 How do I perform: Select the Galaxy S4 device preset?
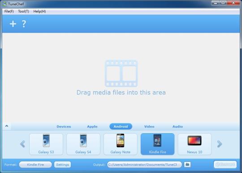point(83,144)
